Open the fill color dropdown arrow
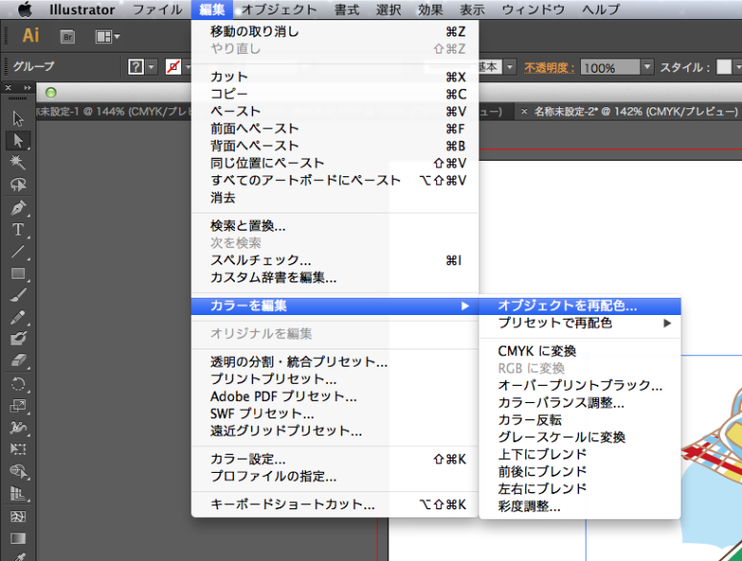Image resolution: width=742 pixels, height=561 pixels. coord(151,67)
